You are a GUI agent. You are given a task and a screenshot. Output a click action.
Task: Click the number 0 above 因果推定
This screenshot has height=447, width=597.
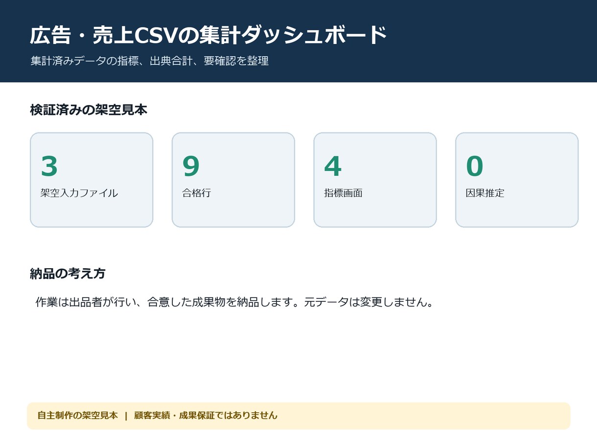(x=475, y=166)
